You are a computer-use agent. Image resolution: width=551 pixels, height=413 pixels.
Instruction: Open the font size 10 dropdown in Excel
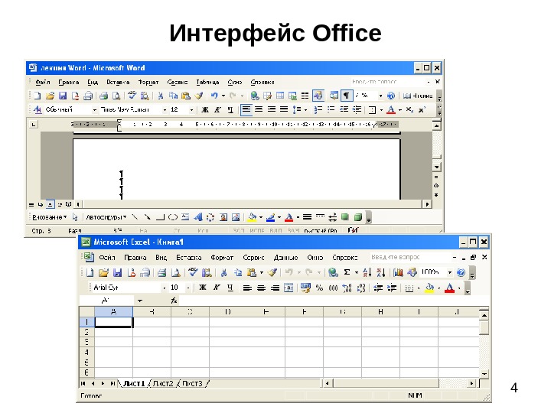[x=188, y=288]
